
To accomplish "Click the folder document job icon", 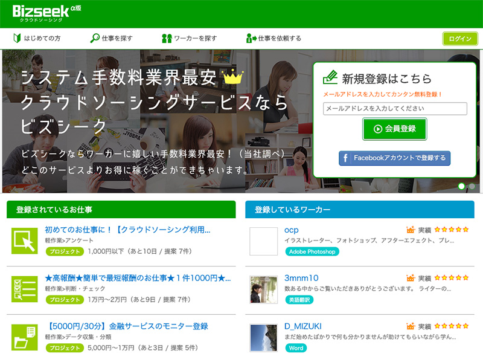I will [x=24, y=337].
